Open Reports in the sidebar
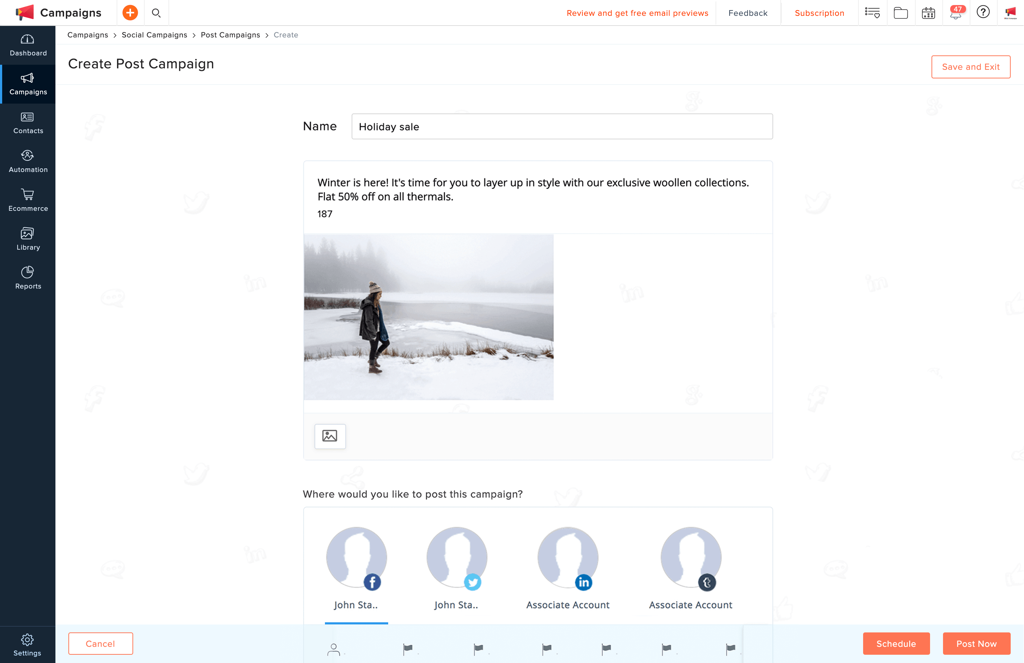Image resolution: width=1024 pixels, height=663 pixels. pyautogui.click(x=28, y=278)
